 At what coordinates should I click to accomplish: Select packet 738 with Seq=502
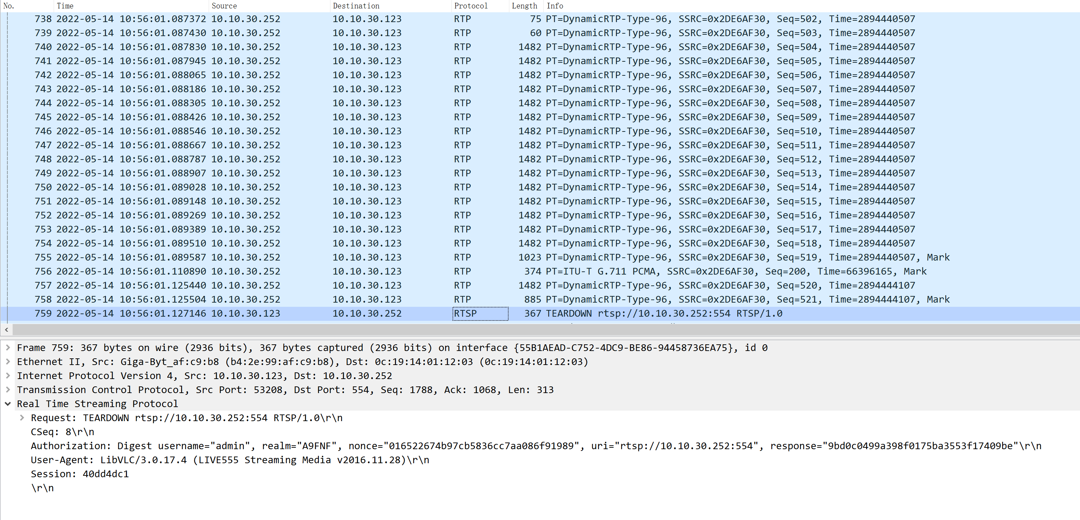pyautogui.click(x=540, y=19)
